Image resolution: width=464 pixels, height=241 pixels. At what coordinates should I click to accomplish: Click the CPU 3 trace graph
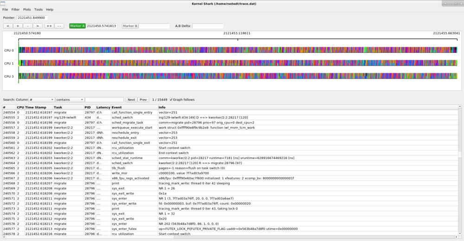click(238, 76)
